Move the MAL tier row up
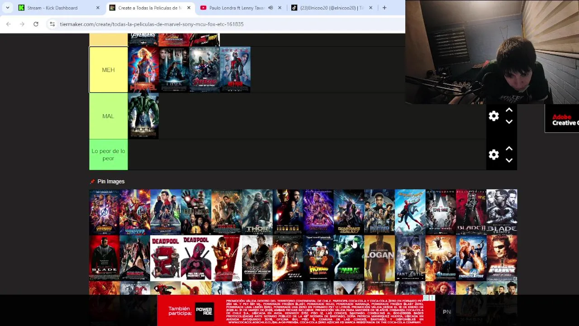The image size is (579, 326). [x=509, y=110]
